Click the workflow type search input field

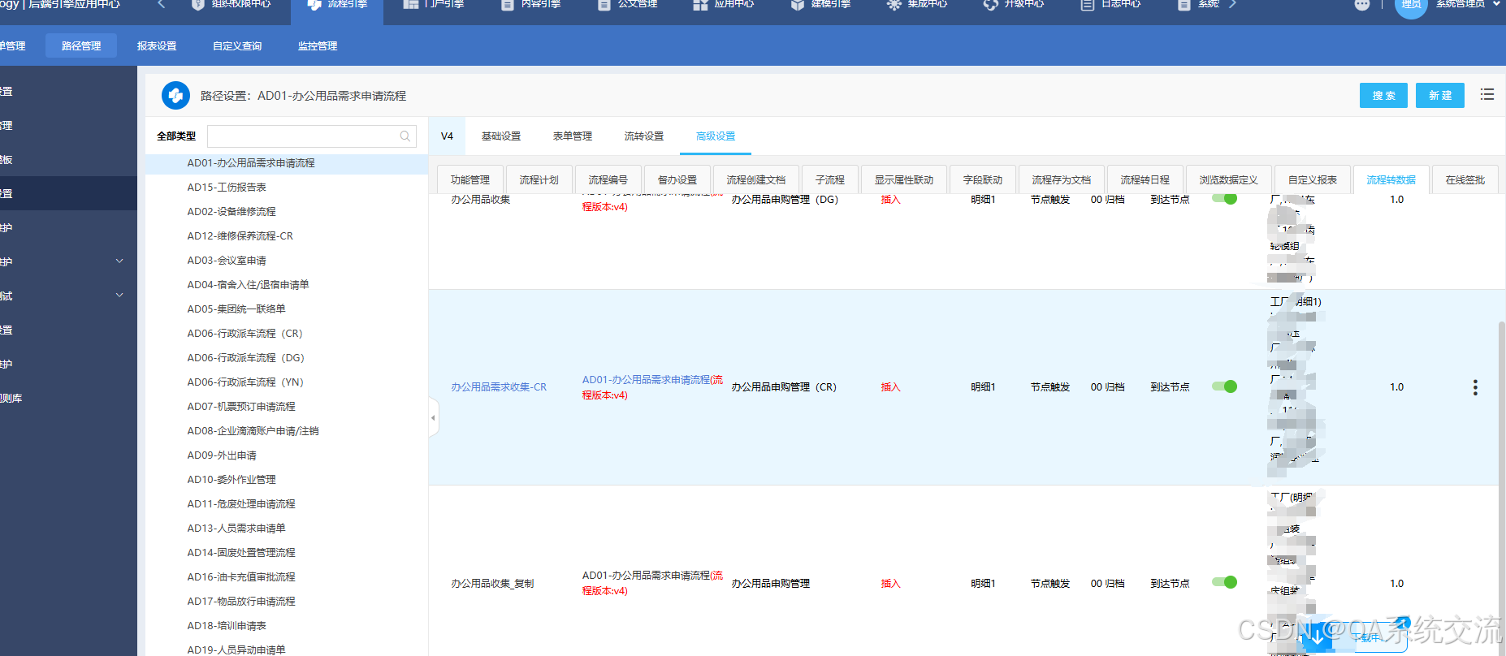(x=312, y=136)
